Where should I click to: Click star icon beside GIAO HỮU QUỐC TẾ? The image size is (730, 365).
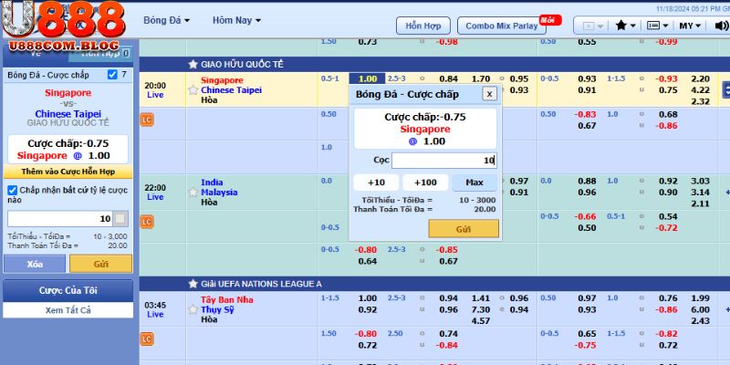(x=193, y=64)
